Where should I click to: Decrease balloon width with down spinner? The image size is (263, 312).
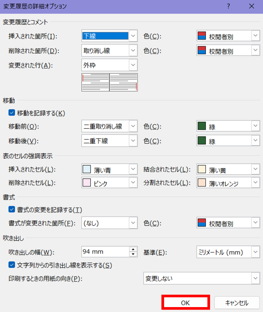click(133, 254)
